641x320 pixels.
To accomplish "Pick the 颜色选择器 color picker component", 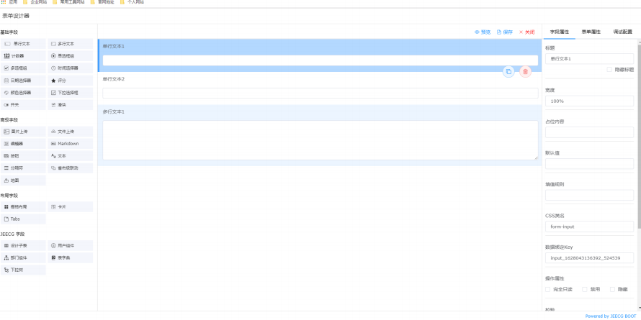I will pos(23,93).
